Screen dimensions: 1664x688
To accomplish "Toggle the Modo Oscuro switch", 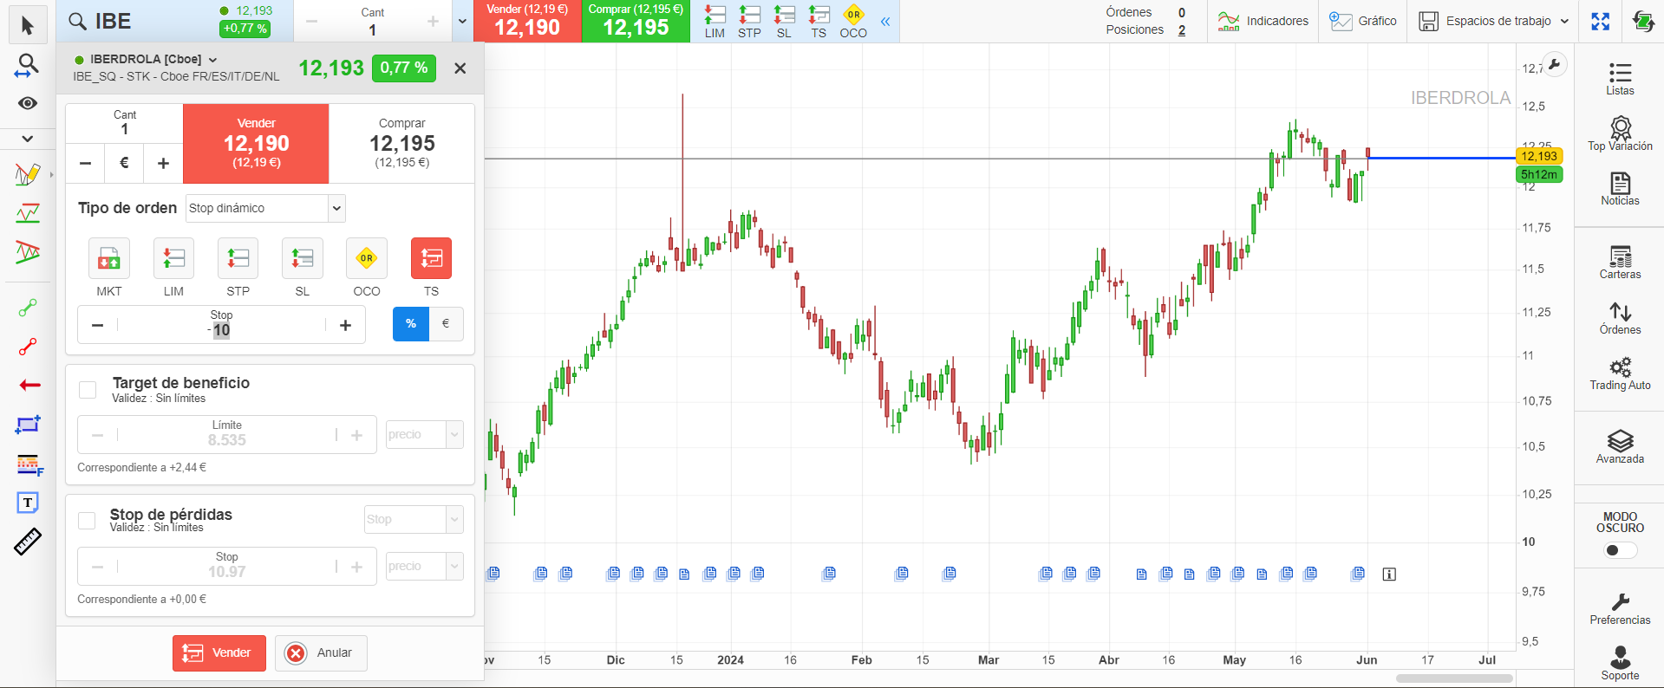I will click(1620, 550).
